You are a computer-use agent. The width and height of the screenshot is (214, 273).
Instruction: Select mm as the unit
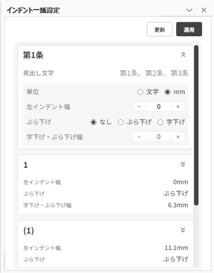click(167, 92)
